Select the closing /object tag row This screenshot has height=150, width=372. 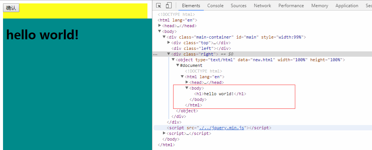[187, 111]
